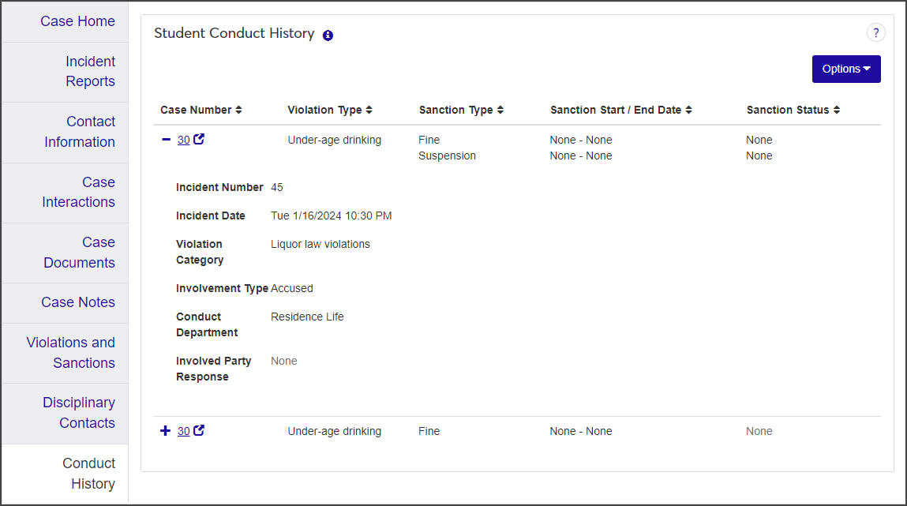Expand the second case 30 row
This screenshot has width=907, height=506.
click(166, 431)
